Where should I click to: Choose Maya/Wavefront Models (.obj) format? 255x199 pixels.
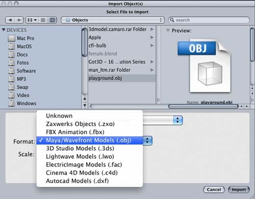tap(90, 140)
